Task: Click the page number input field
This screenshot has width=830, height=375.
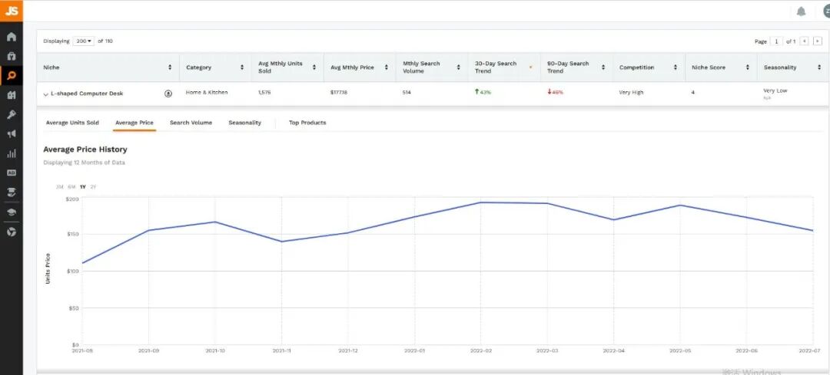Action: 776,41
